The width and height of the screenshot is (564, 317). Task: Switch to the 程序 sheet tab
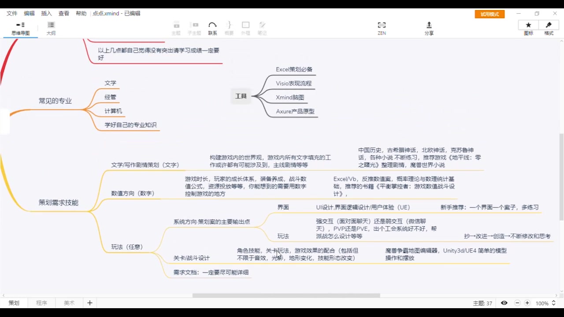tap(41, 303)
